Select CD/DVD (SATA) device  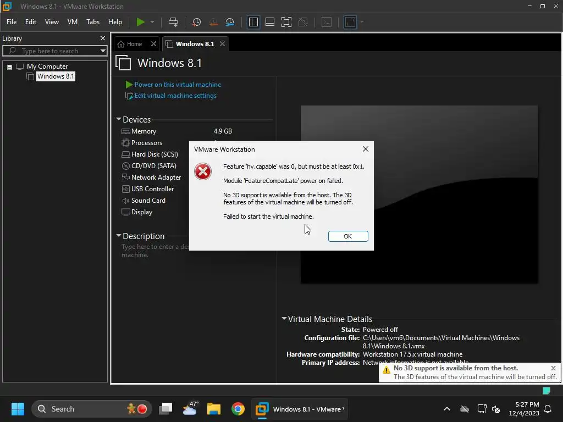click(155, 166)
